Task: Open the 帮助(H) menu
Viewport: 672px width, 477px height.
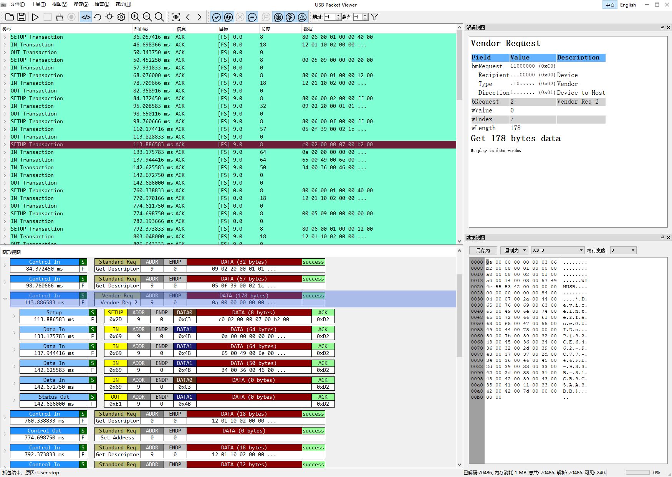Action: (x=123, y=4)
